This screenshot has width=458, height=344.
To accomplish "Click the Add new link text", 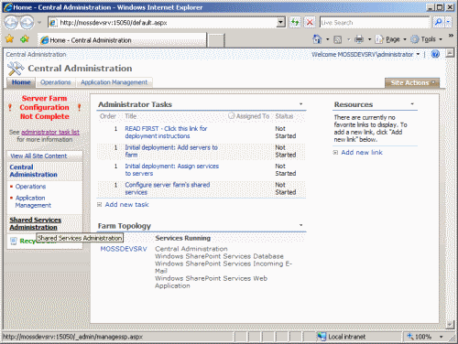I will (x=362, y=153).
